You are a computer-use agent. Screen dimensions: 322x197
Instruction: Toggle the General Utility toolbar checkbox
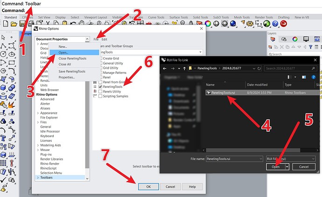101,63
